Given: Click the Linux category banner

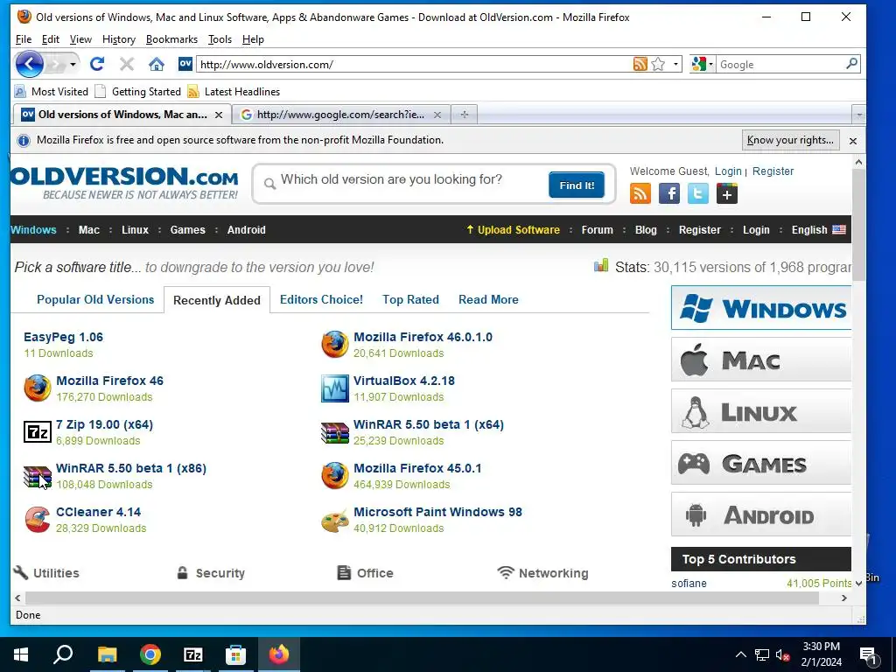Looking at the screenshot, I should pyautogui.click(x=761, y=411).
